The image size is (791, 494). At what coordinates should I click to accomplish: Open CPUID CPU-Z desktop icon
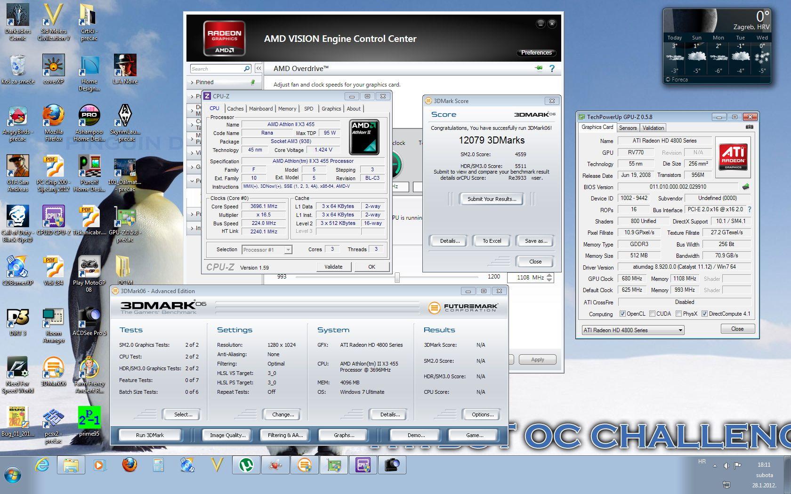(53, 220)
